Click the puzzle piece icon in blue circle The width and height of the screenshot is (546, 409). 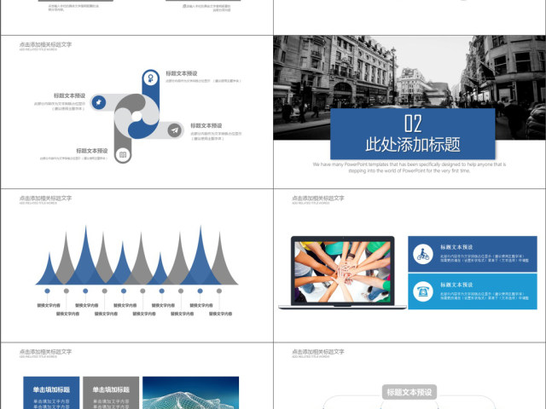coord(99,102)
